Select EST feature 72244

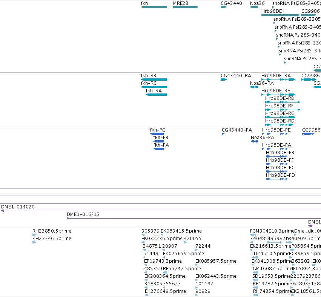197,250
